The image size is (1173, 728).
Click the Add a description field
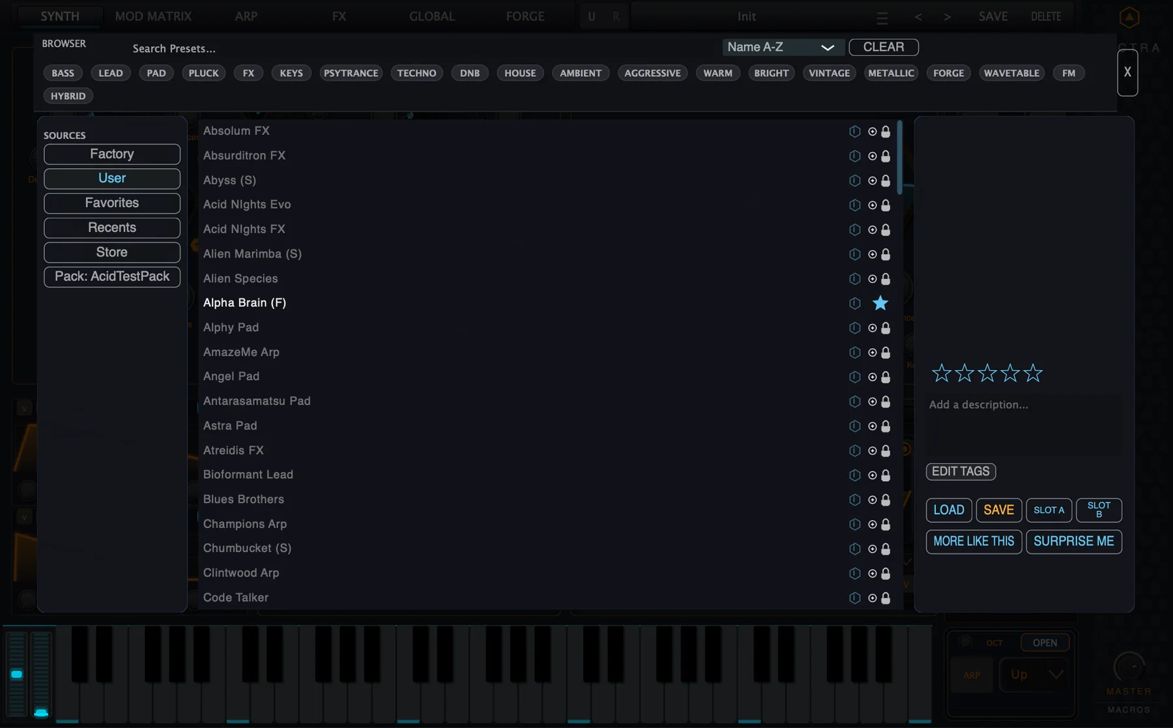1024,424
